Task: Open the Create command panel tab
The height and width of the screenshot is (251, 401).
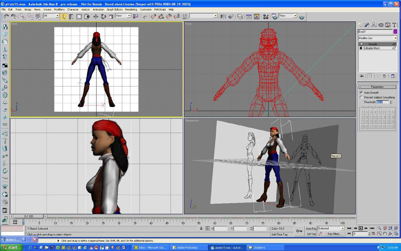Action: tap(360, 25)
